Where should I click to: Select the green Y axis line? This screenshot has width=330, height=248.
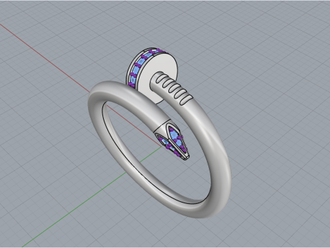point(91,197)
